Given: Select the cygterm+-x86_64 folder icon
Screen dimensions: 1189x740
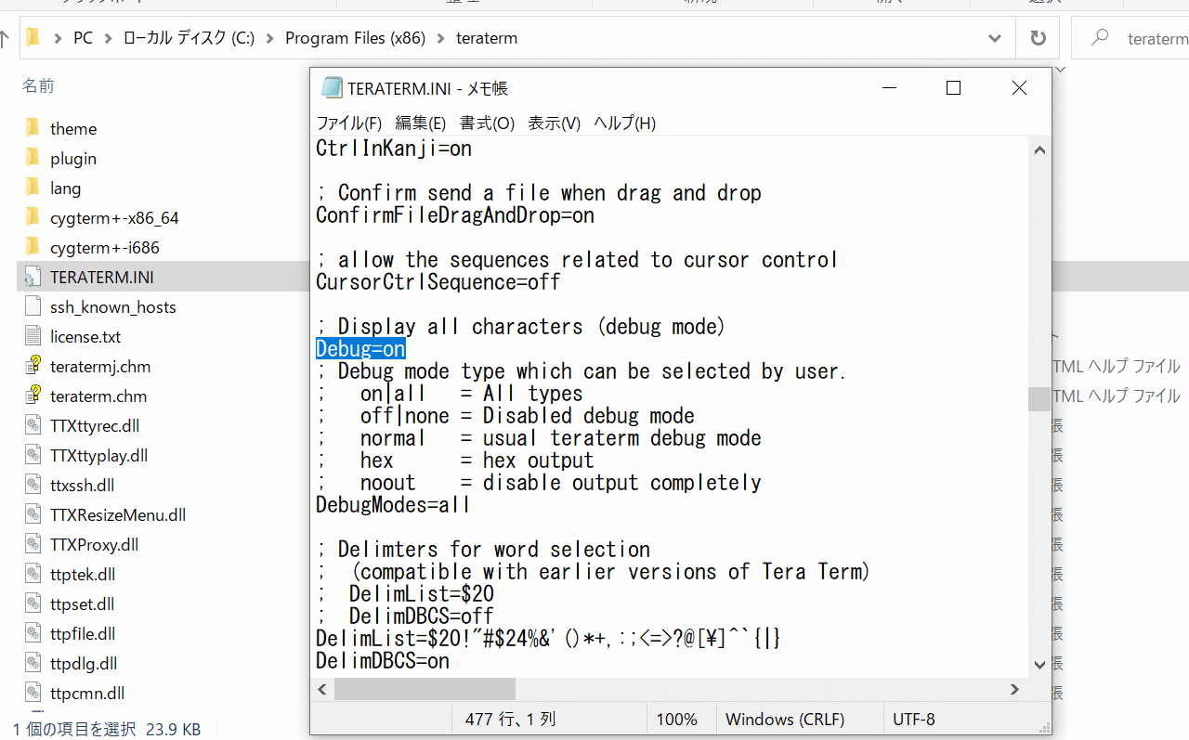Looking at the screenshot, I should coord(33,217).
